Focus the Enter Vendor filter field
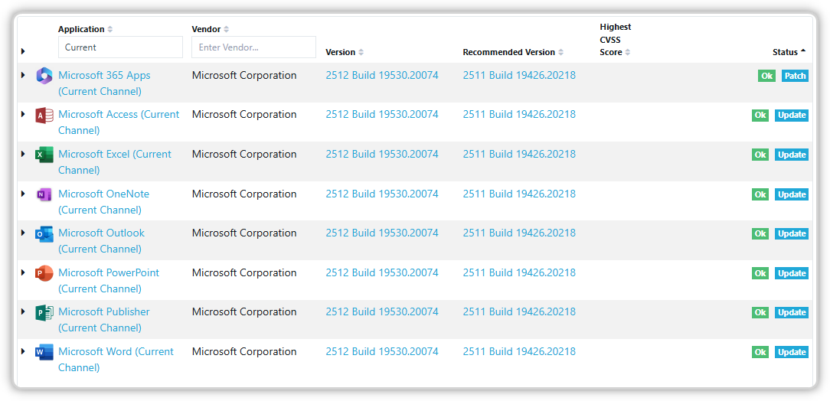The width and height of the screenshot is (830, 401). [x=253, y=47]
